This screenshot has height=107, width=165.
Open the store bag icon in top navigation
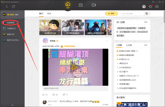[81, 5]
